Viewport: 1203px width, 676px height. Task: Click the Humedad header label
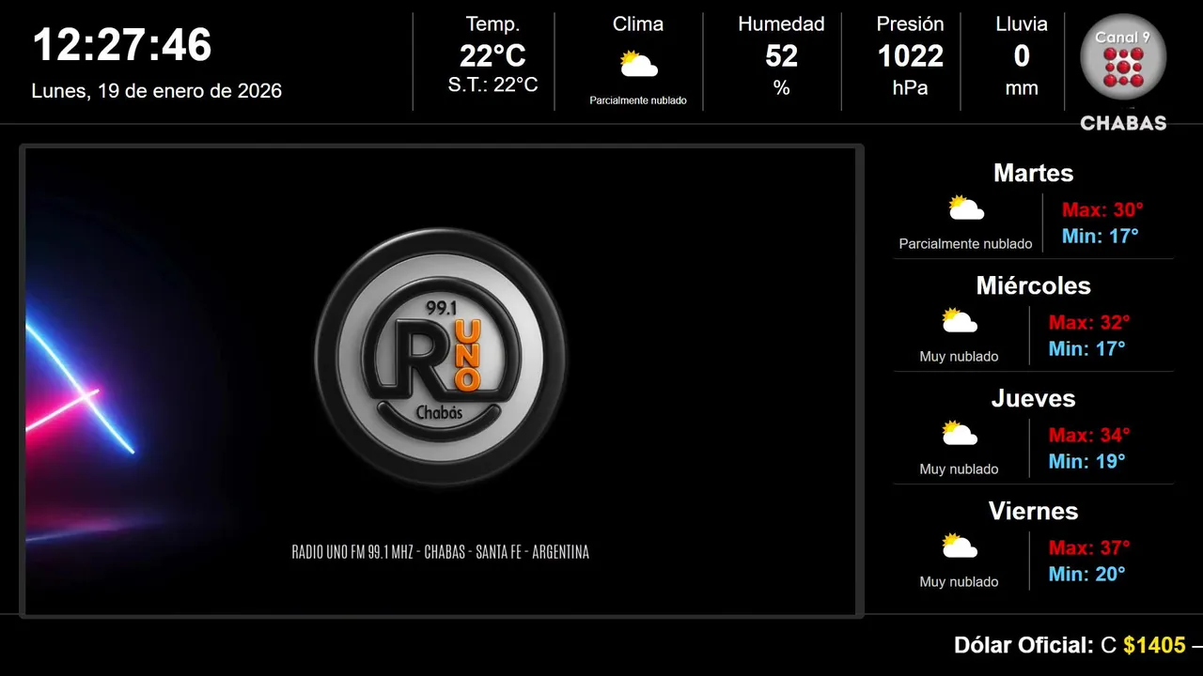(781, 24)
